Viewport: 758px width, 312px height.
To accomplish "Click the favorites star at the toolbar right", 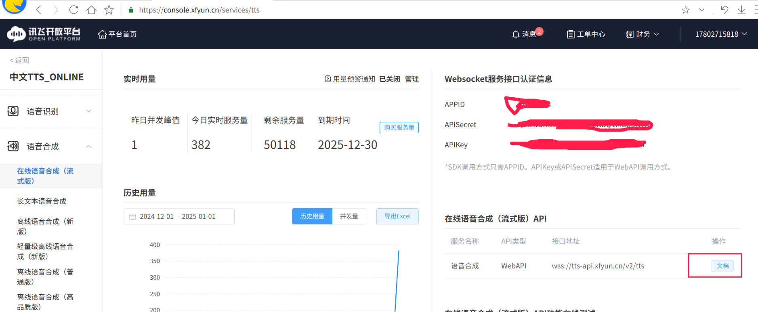I will pyautogui.click(x=686, y=10).
